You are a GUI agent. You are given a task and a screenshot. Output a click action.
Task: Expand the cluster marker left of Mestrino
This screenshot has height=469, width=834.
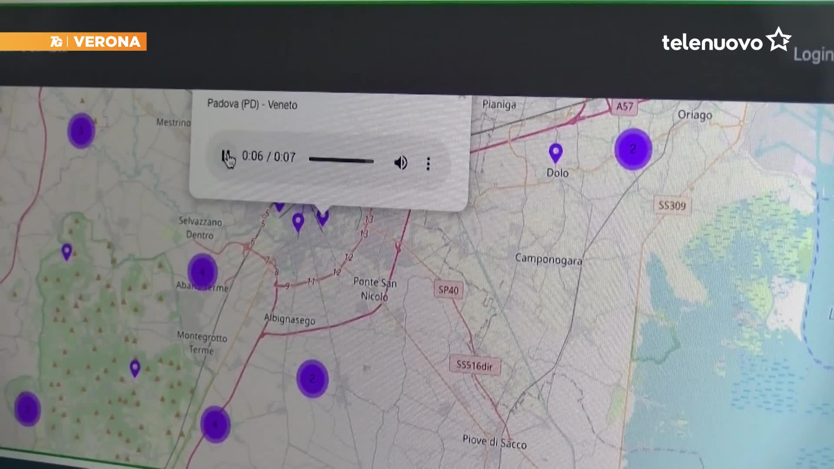81,130
